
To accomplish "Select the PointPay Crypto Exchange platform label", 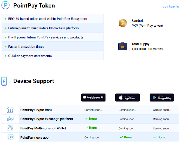I will [46, 119].
